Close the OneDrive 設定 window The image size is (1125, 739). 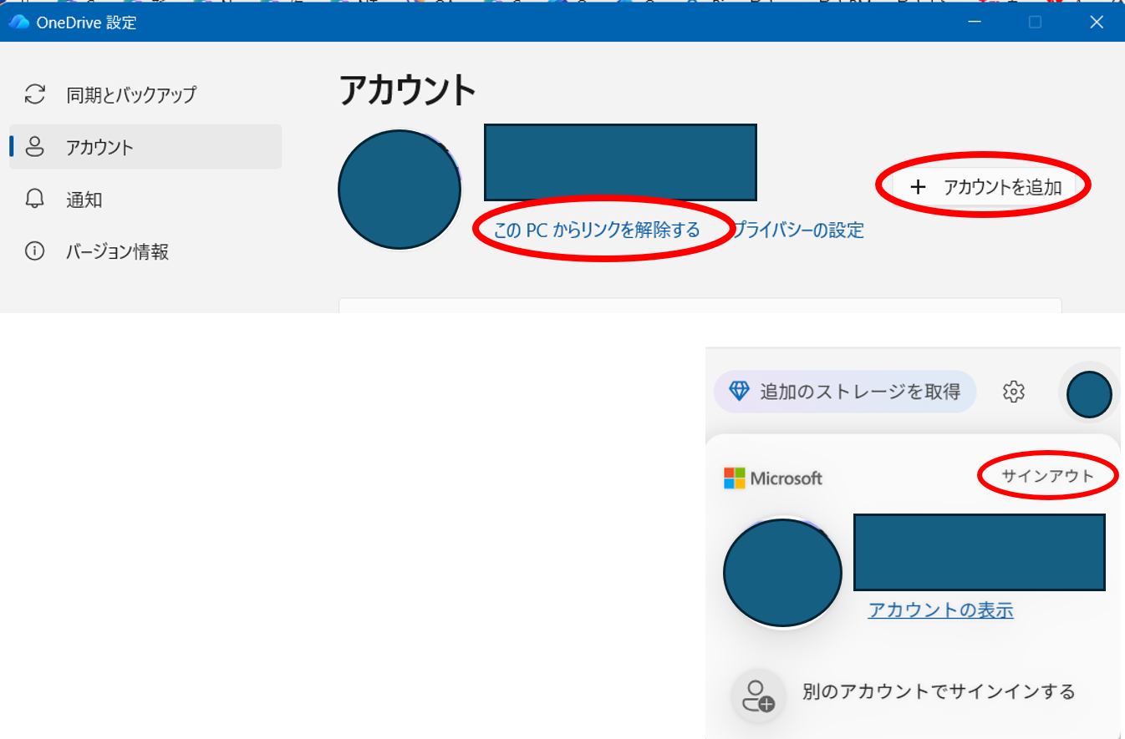[1097, 23]
